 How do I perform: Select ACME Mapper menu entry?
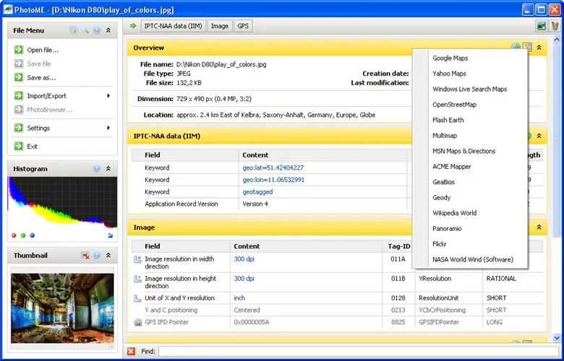tap(470, 166)
